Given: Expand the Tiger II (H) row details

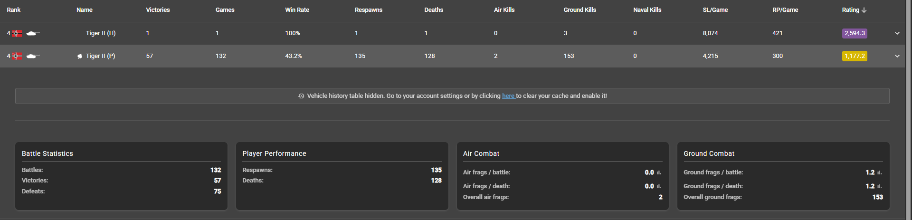Looking at the screenshot, I should (x=897, y=33).
